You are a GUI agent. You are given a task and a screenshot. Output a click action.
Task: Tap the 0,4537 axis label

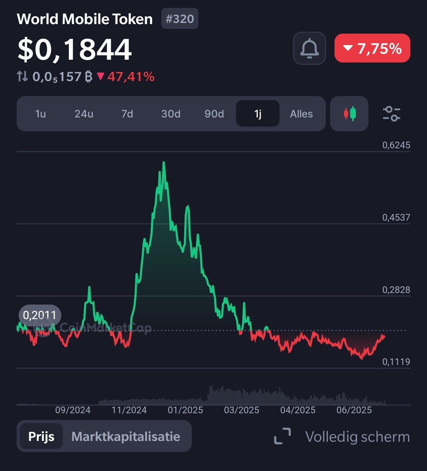[396, 217]
